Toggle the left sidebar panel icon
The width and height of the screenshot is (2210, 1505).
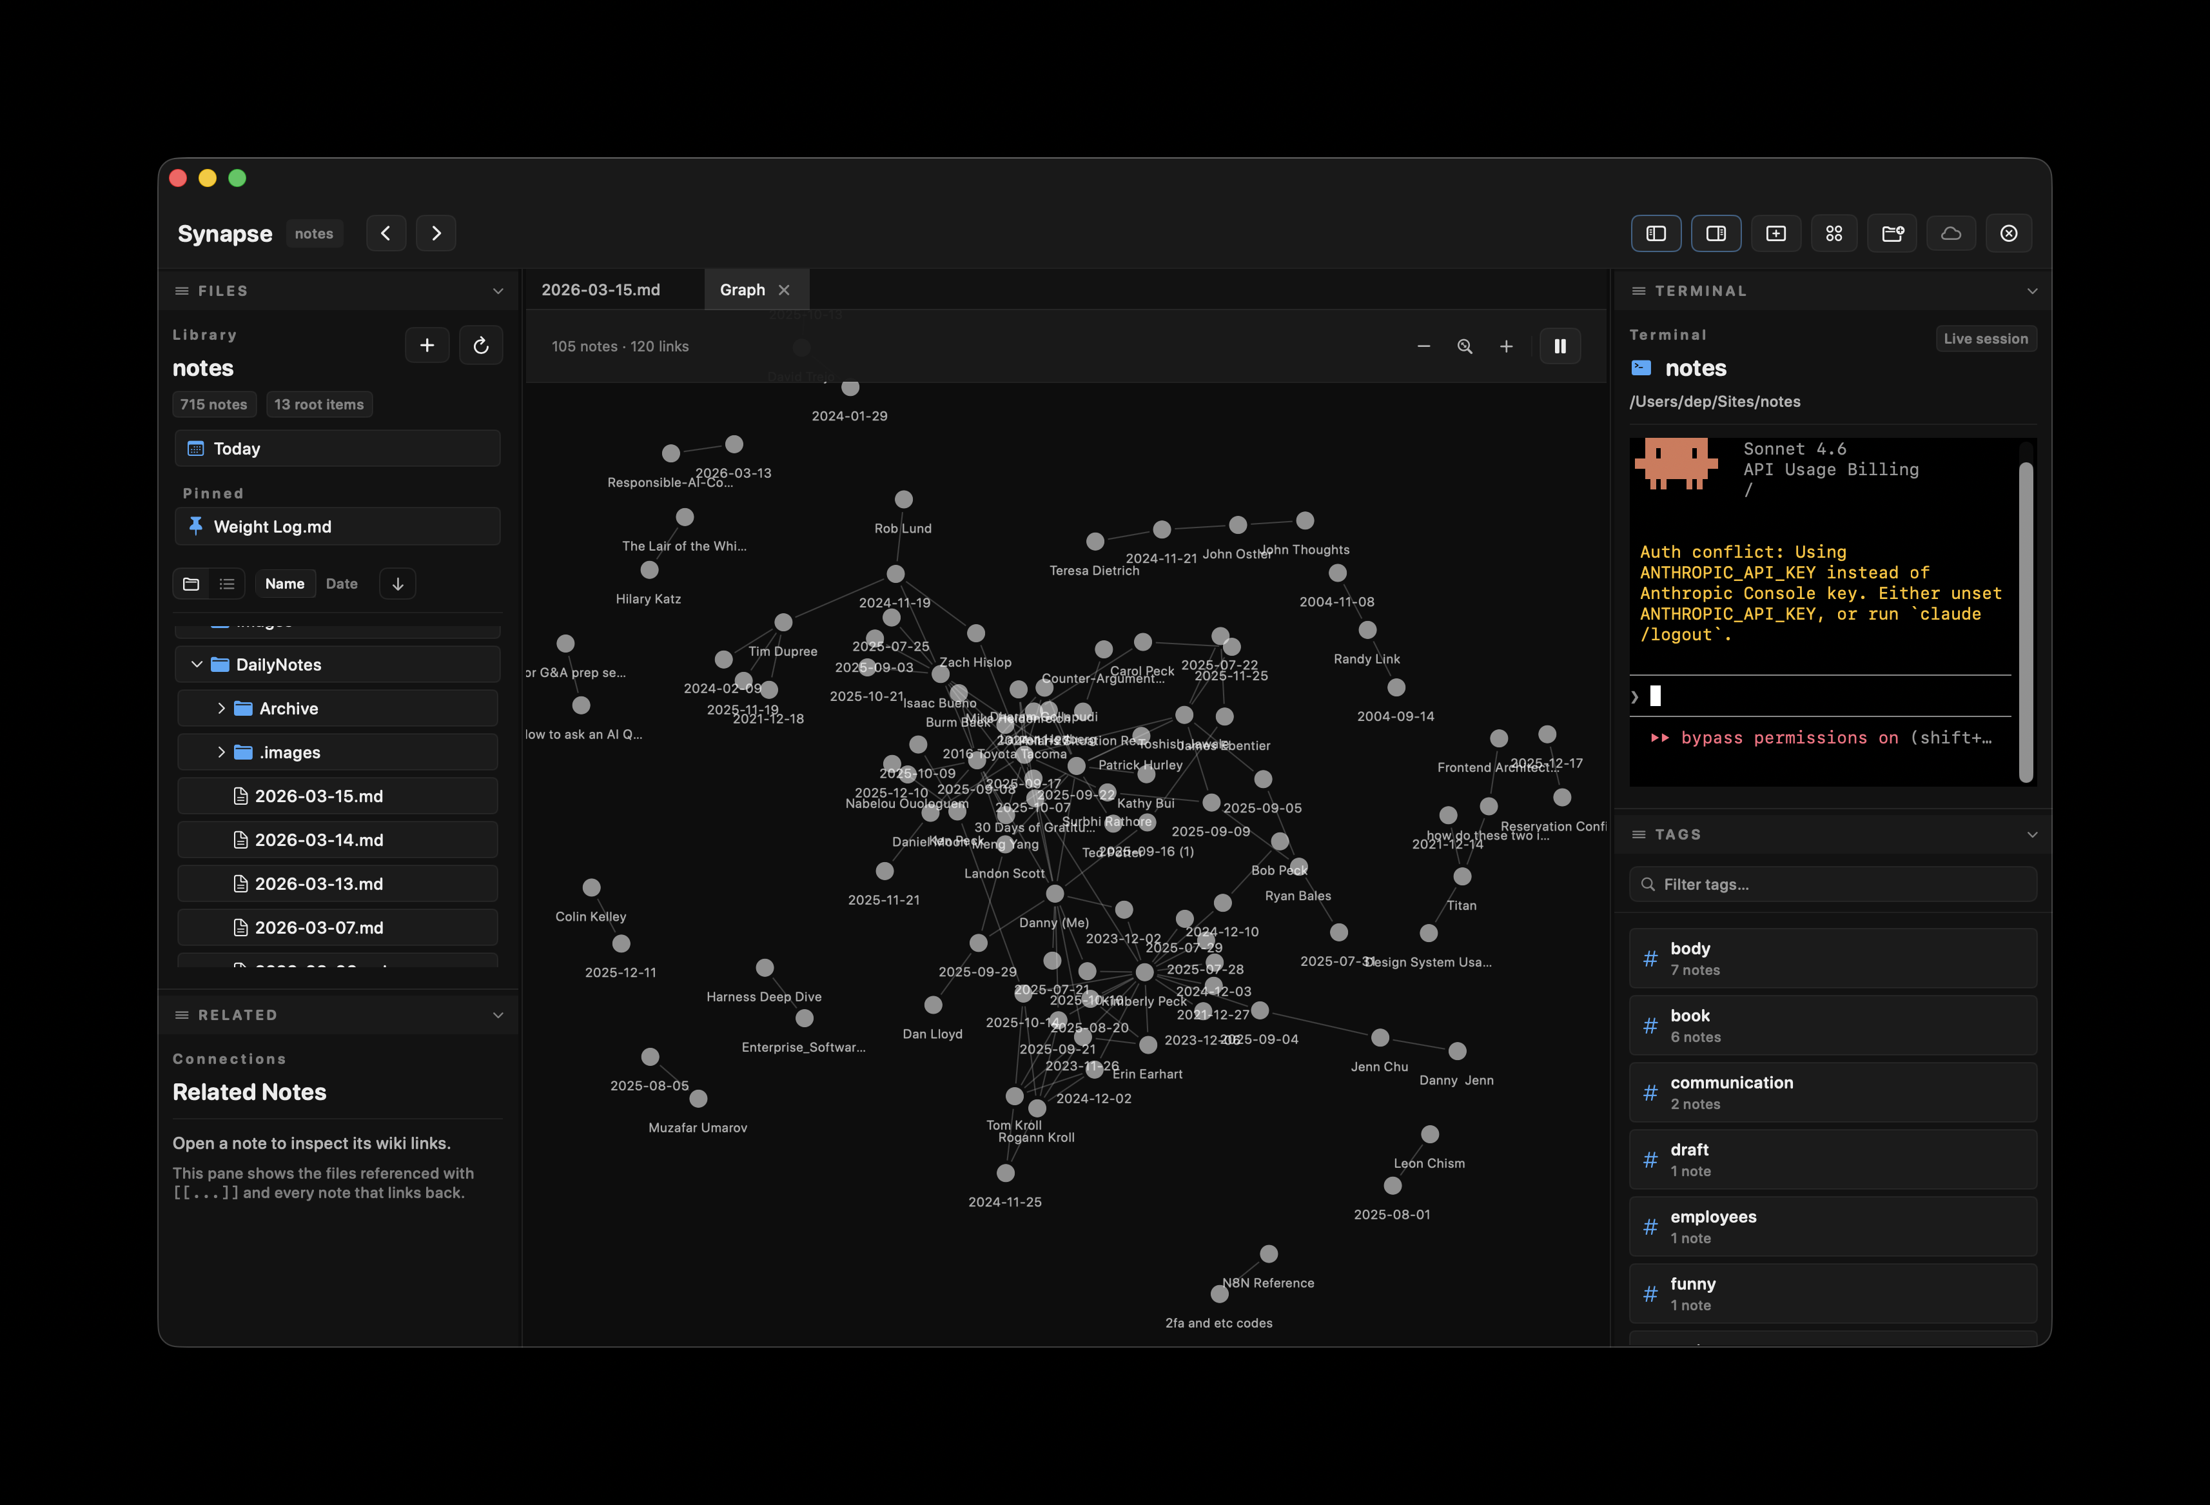point(1656,233)
